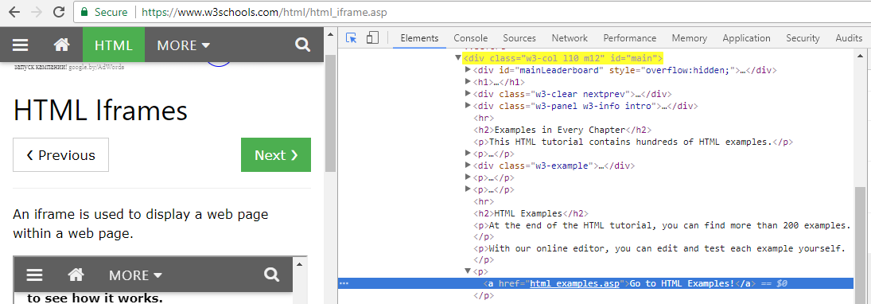Select the h2 Examples in Every Chapter line

562,130
